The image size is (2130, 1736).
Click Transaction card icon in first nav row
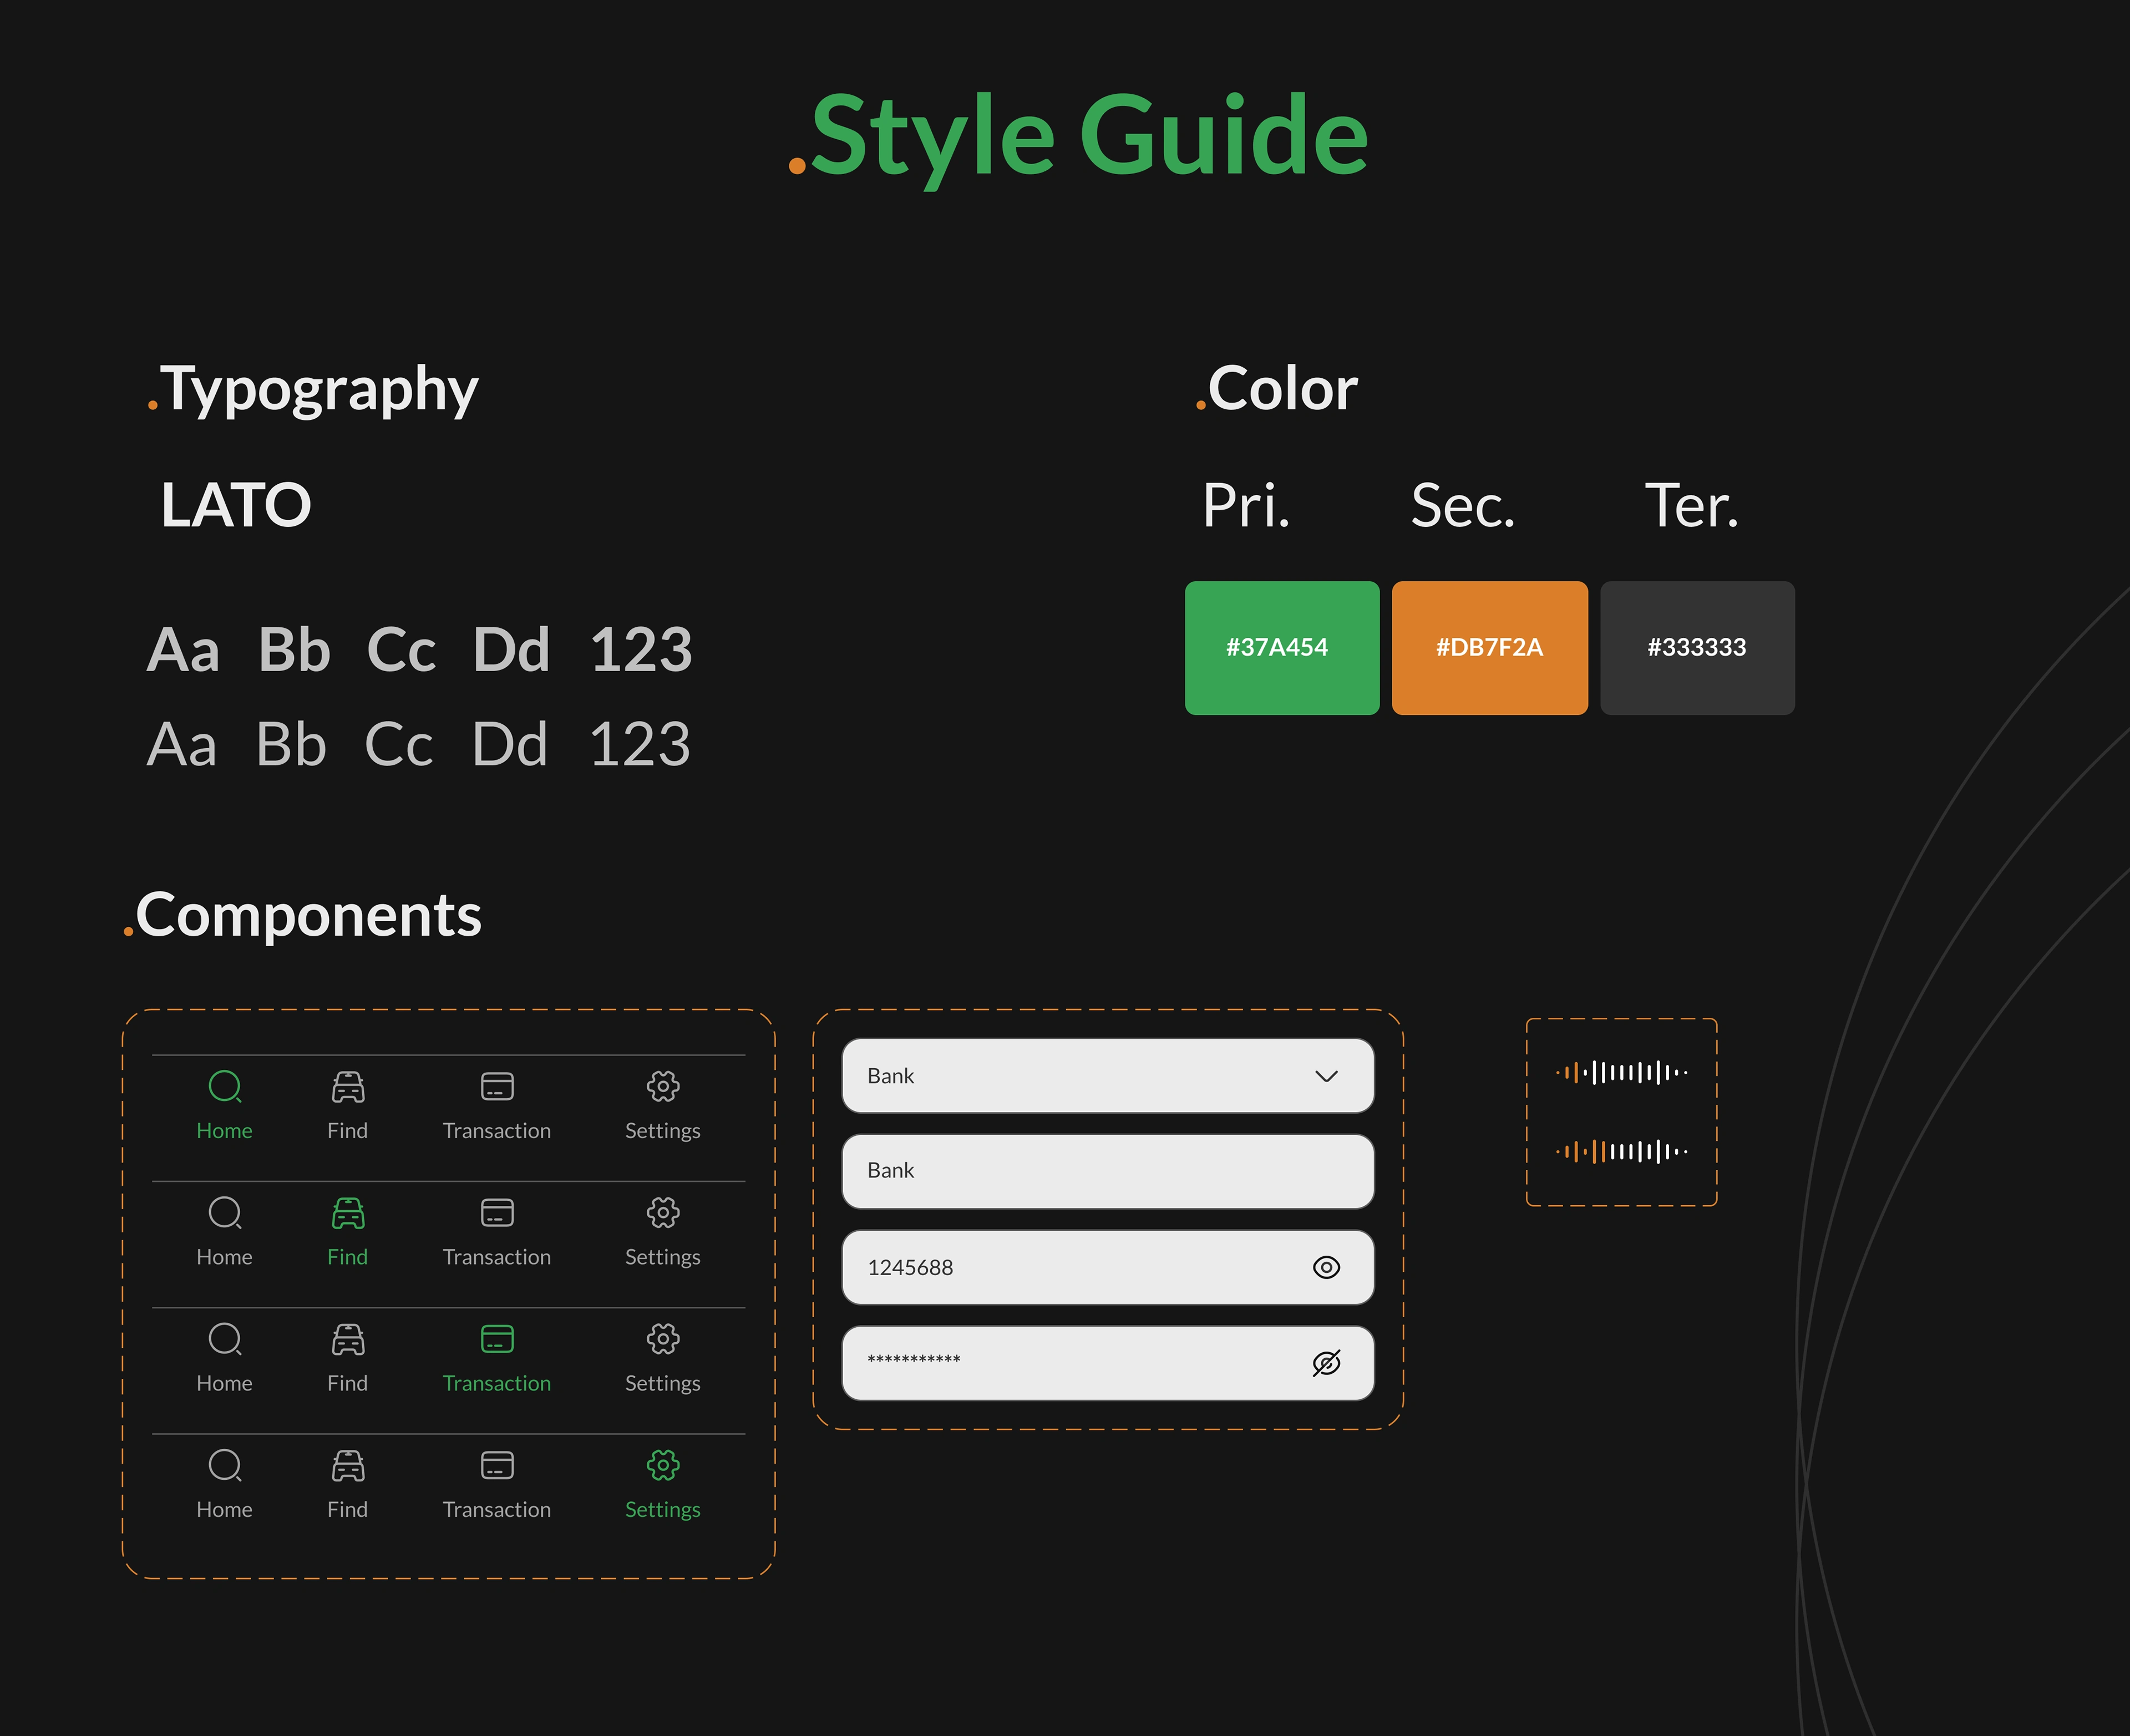pyautogui.click(x=497, y=1086)
